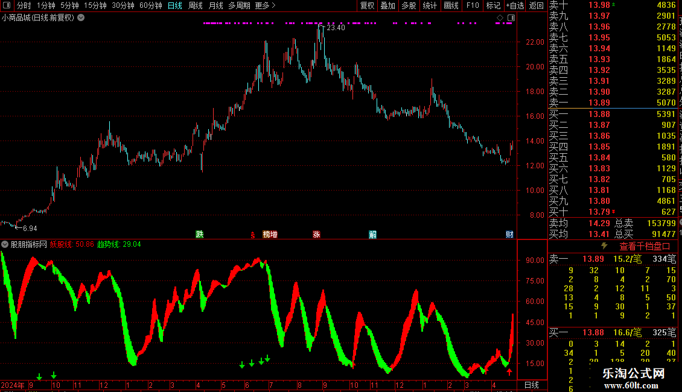This screenshot has width=682, height=392.
Task: Toggle the left side panel icon
Action: (7, 5)
